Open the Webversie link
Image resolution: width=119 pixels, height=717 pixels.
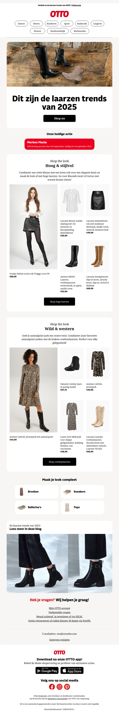click(76, 5)
